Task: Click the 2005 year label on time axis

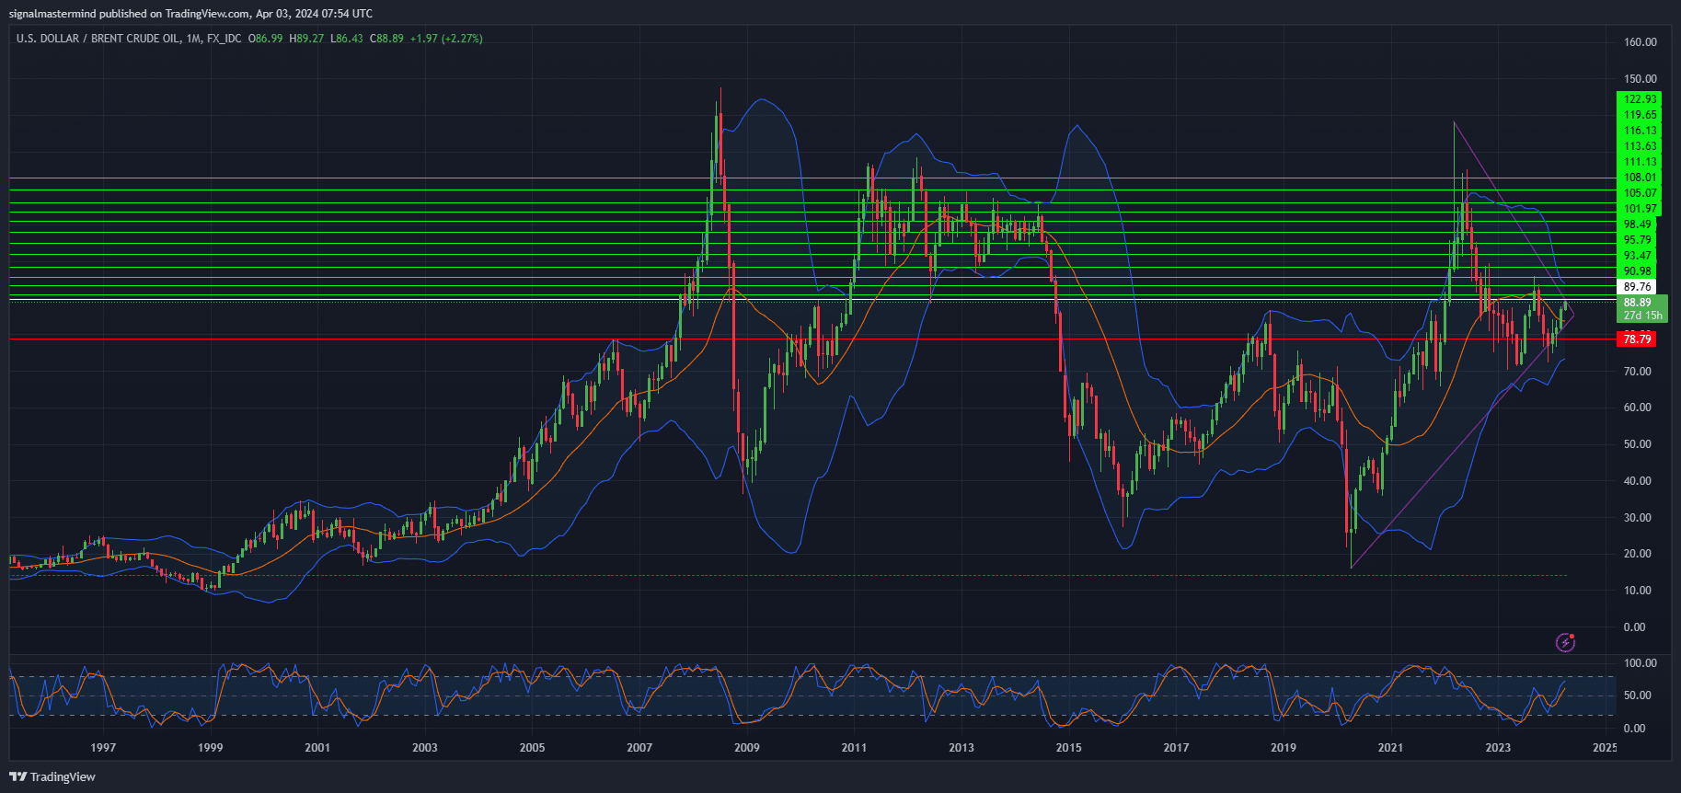Action: click(x=532, y=747)
